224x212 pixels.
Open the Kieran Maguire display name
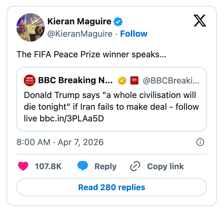pos(79,21)
